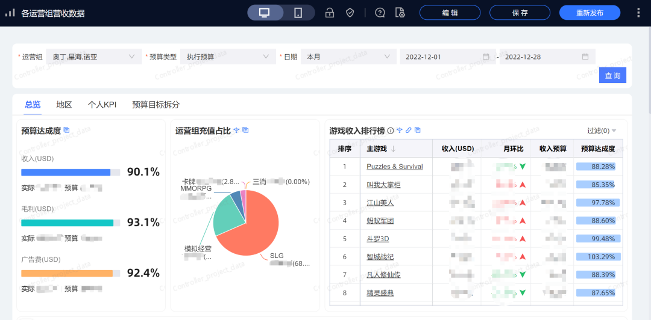
Task: Click the icon beside 预算达成度 title
Action: (66, 130)
